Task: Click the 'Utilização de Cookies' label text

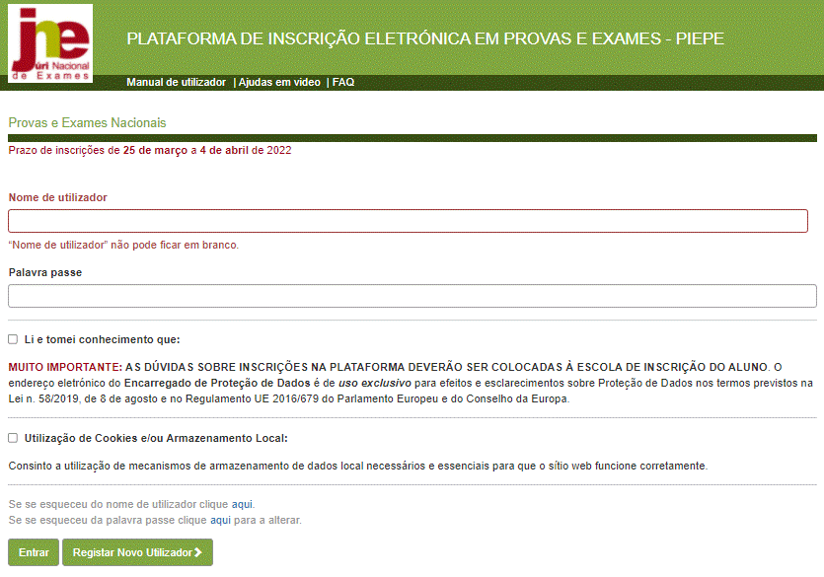Action: (x=156, y=438)
